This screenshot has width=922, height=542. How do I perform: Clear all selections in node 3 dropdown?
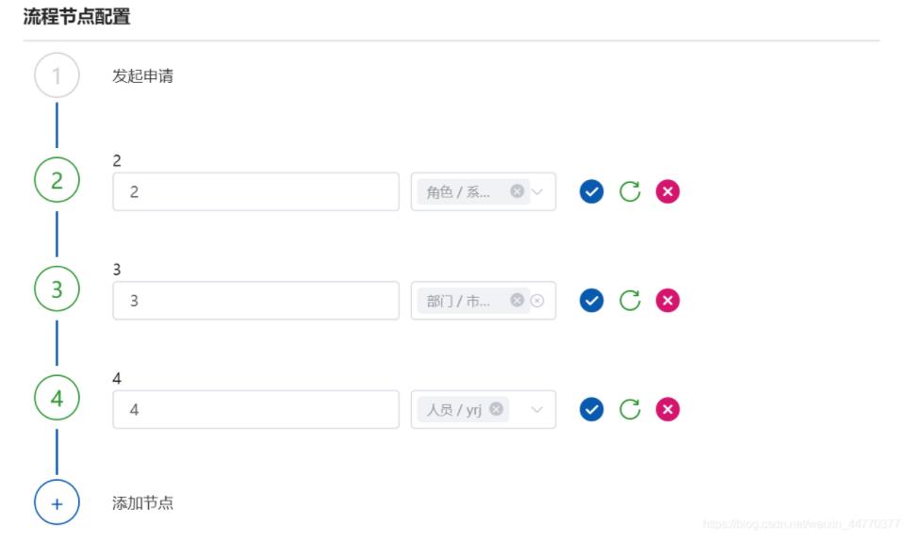tap(536, 301)
